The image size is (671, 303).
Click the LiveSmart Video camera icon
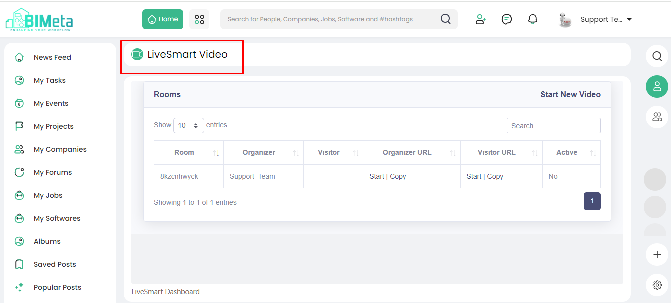tap(137, 54)
